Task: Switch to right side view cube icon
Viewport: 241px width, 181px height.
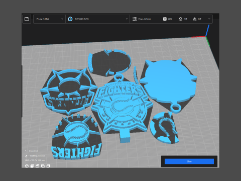Action: coord(48,166)
